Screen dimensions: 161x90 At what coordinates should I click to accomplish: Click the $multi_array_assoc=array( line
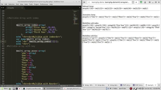click(31, 51)
